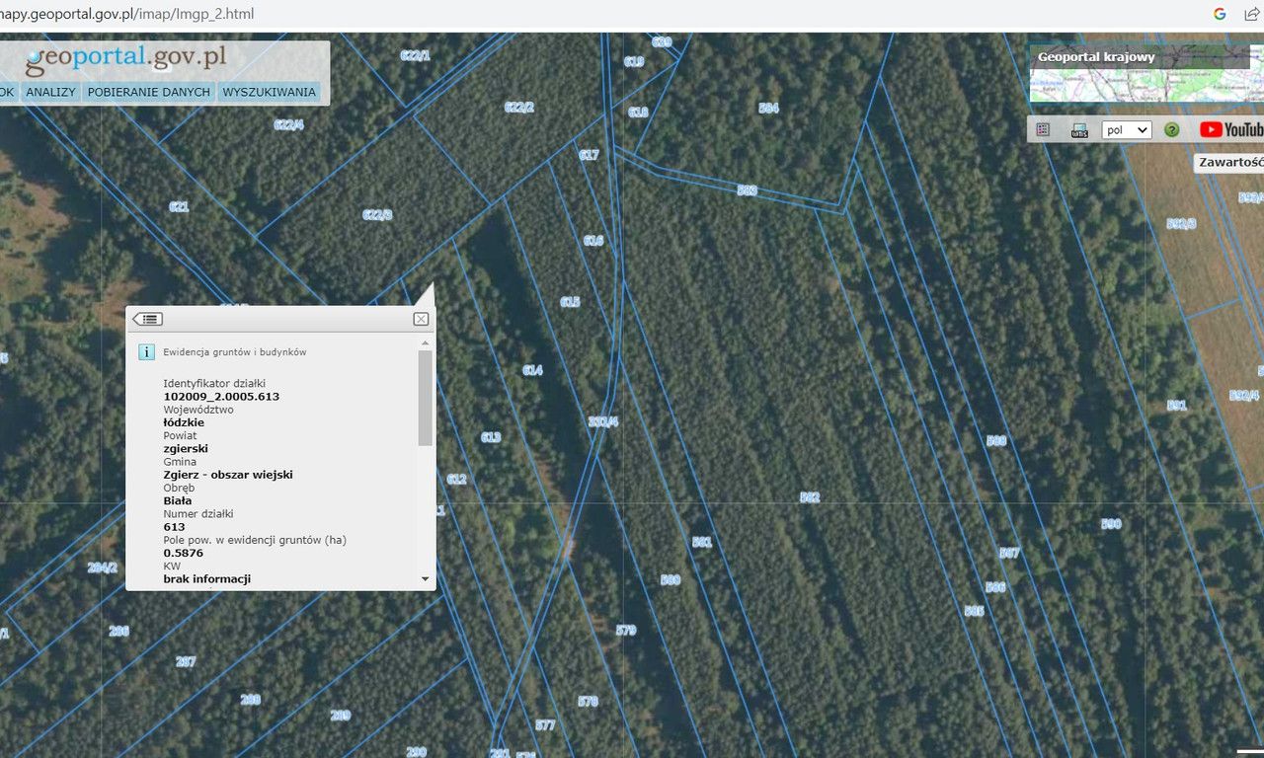
Task: Click the popup scrollbar up arrow
Action: pyautogui.click(x=426, y=343)
